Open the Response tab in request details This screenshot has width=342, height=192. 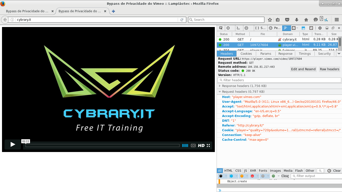point(285,54)
